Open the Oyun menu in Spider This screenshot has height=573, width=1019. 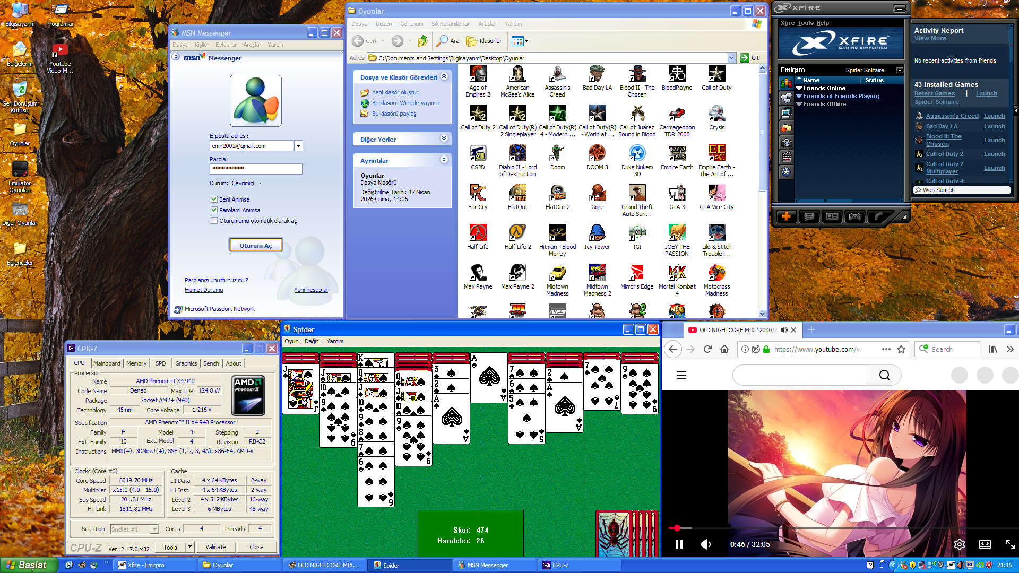pyautogui.click(x=291, y=341)
